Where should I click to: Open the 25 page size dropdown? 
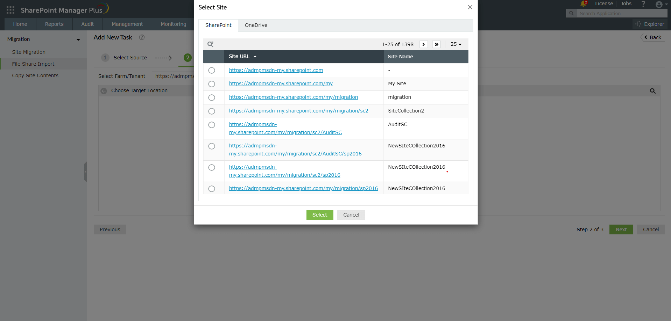456,44
